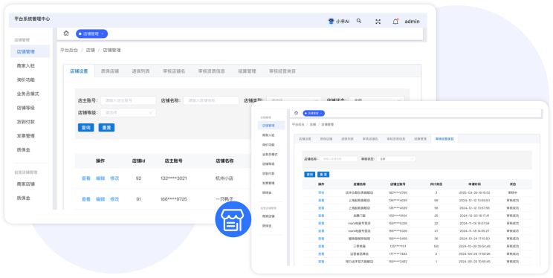Click the search magnifier icon in header
The height and width of the screenshot is (278, 553).
(x=359, y=21)
